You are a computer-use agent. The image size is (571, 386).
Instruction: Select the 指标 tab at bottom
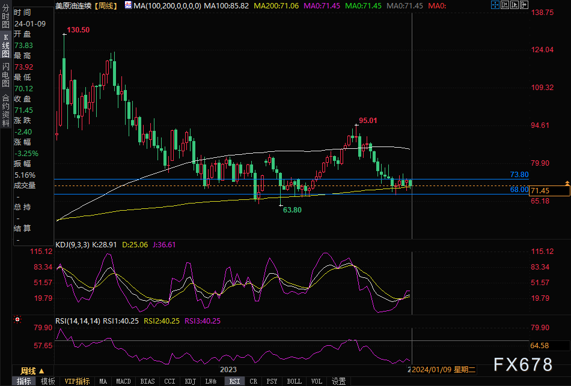tap(25, 381)
